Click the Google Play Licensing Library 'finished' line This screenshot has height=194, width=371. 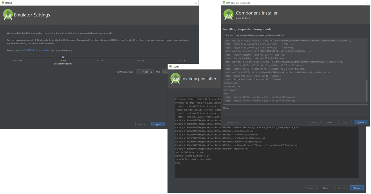(259, 48)
